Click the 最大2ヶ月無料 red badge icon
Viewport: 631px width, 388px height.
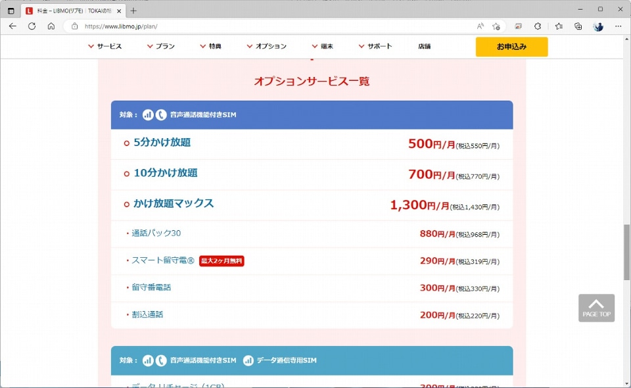click(222, 260)
